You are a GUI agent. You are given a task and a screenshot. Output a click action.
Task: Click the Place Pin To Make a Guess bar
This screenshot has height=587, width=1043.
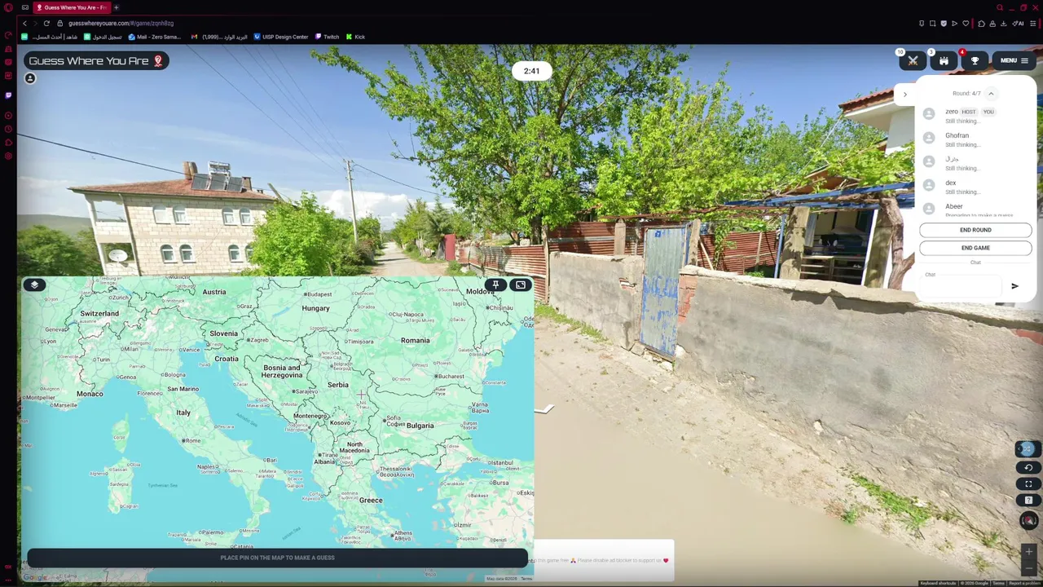(x=277, y=558)
